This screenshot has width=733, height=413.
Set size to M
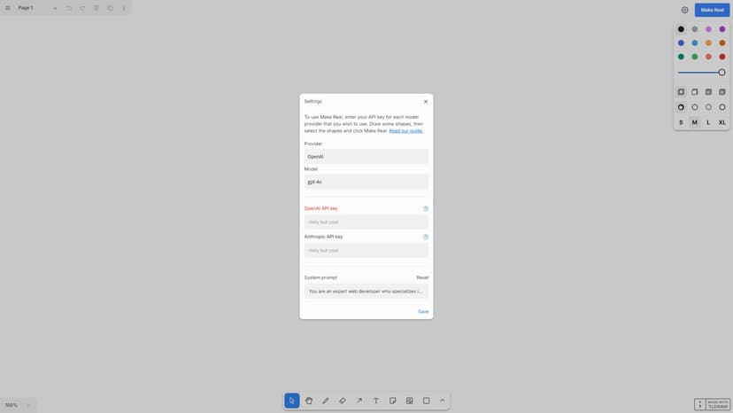(x=695, y=122)
